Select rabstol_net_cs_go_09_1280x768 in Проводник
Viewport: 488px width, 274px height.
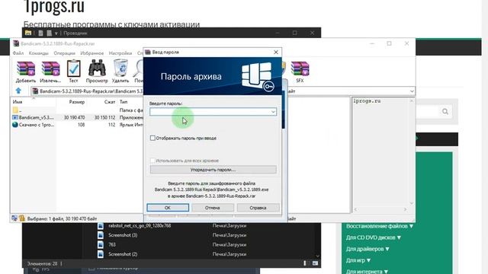pos(140,226)
